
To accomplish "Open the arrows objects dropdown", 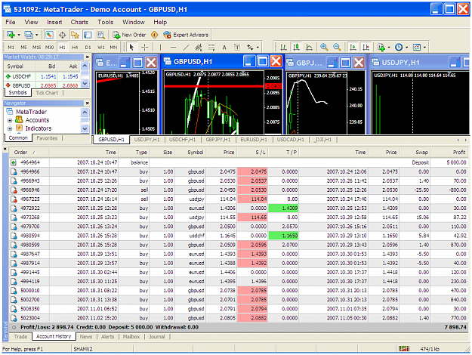I will (x=258, y=48).
